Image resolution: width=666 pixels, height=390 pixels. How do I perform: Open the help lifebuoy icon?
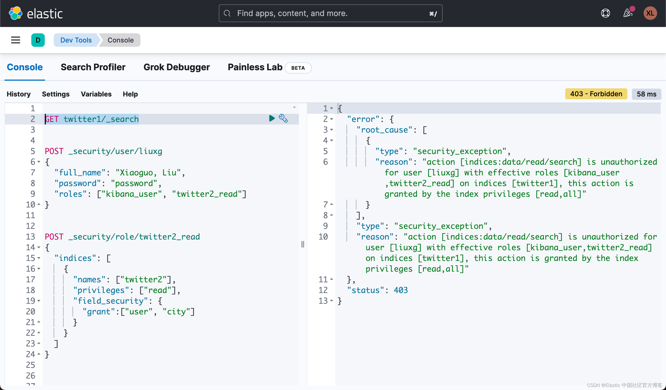point(605,13)
